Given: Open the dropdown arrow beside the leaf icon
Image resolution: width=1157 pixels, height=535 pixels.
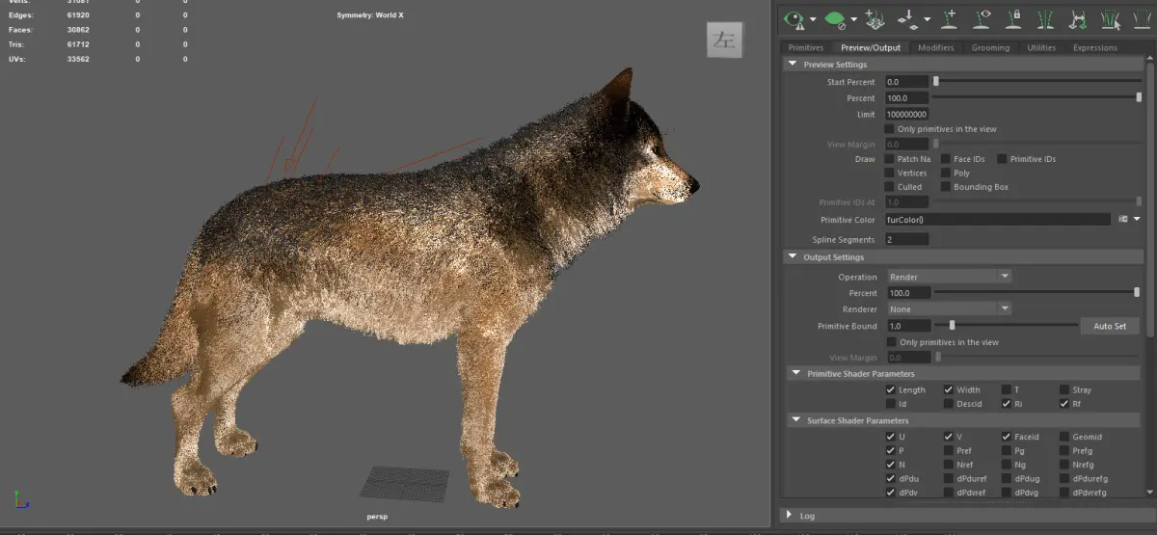Looking at the screenshot, I should [854, 18].
